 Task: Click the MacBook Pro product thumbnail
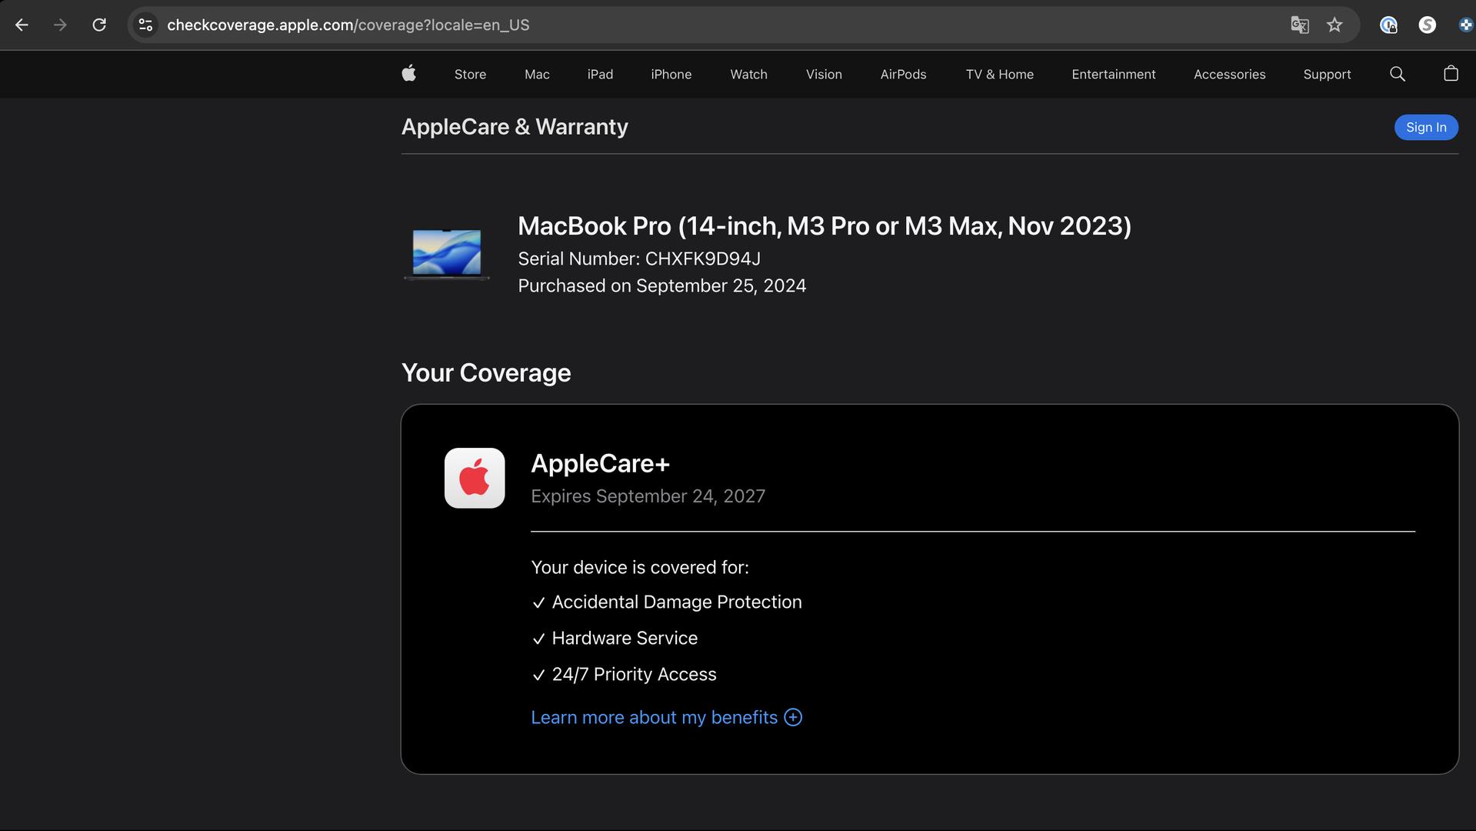[447, 253]
